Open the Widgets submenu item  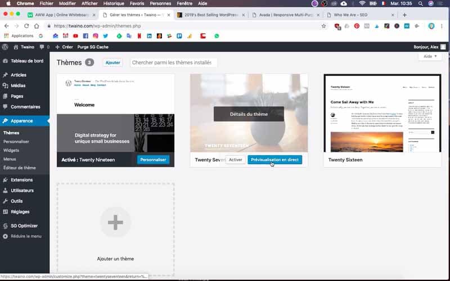(11, 150)
